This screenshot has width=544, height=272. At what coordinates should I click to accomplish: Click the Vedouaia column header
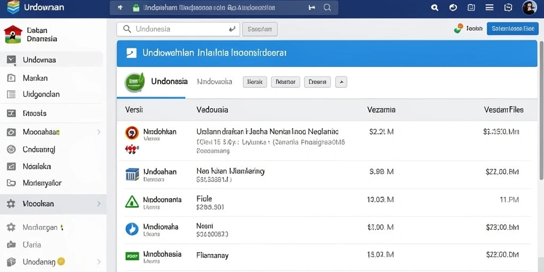click(x=212, y=110)
